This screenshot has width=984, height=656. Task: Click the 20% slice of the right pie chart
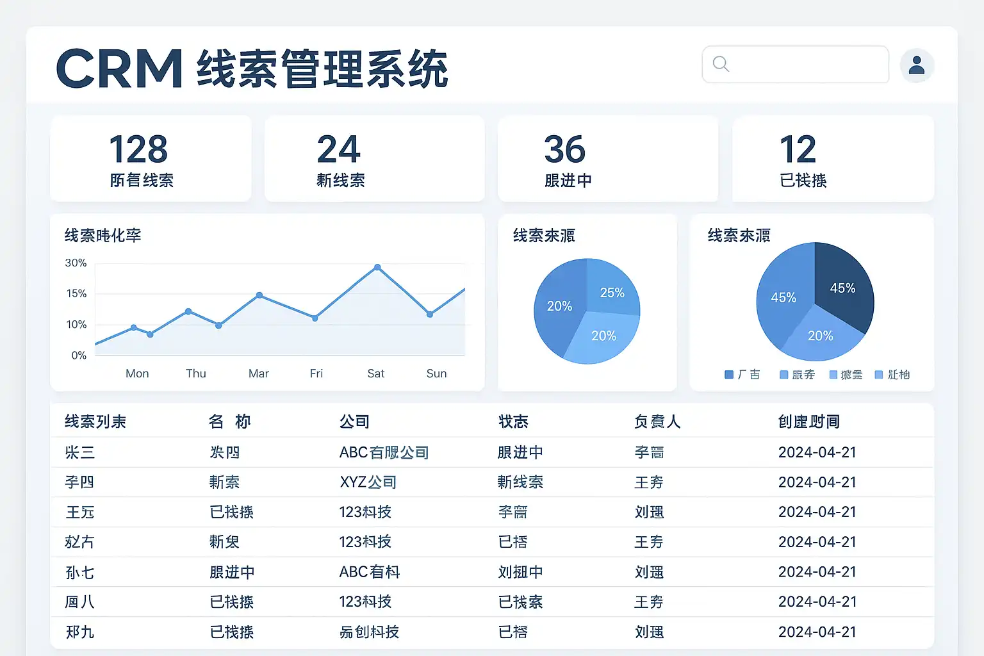click(x=820, y=336)
